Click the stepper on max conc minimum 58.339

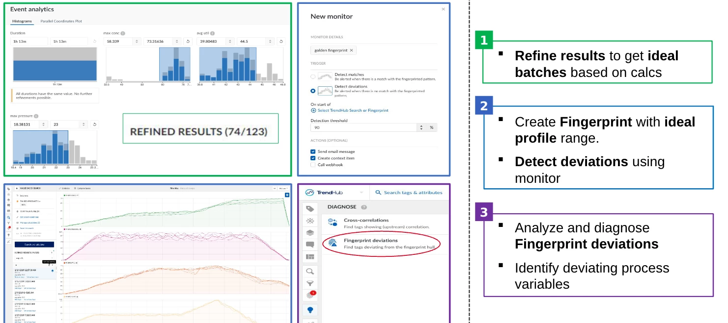pos(137,42)
